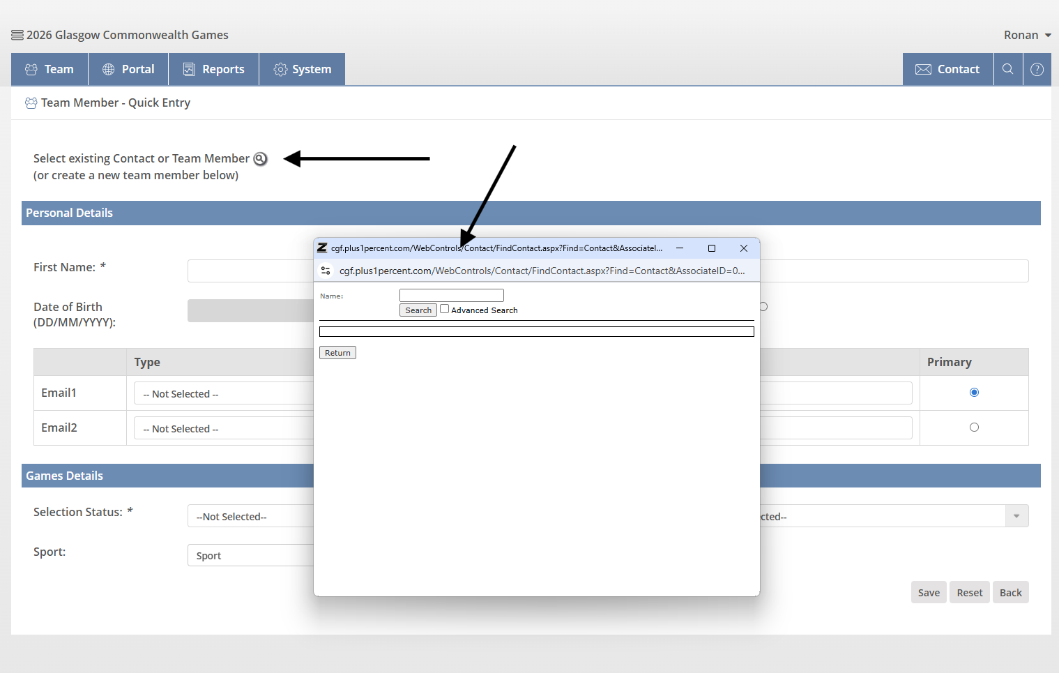Maximize the Find Contact popup window
Image resolution: width=1059 pixels, height=673 pixels.
click(711, 248)
